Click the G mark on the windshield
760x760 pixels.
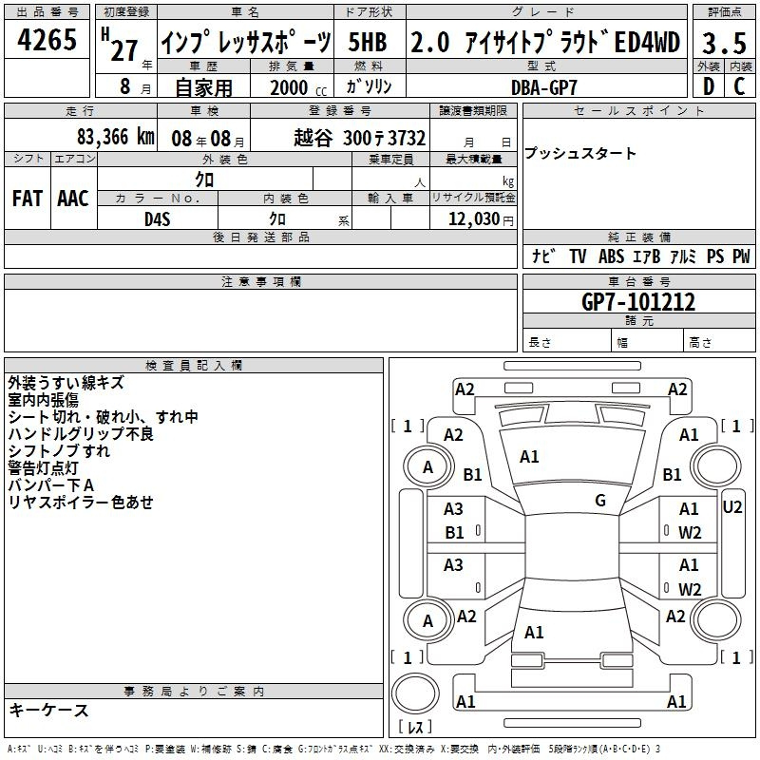(x=599, y=501)
